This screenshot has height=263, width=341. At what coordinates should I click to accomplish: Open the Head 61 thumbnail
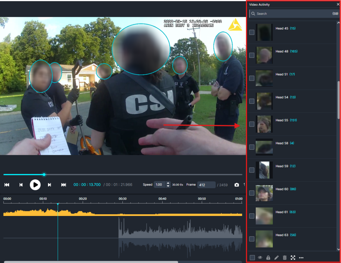264,216
